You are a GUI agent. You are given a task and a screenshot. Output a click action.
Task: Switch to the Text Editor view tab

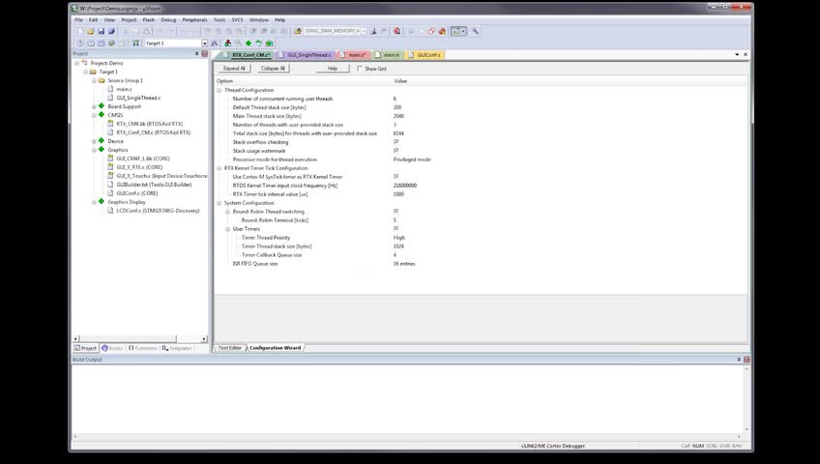[229, 348]
